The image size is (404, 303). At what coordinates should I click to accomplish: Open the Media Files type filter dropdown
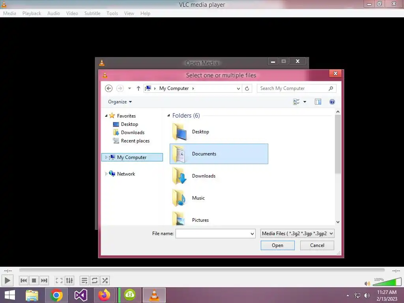[x=297, y=234]
